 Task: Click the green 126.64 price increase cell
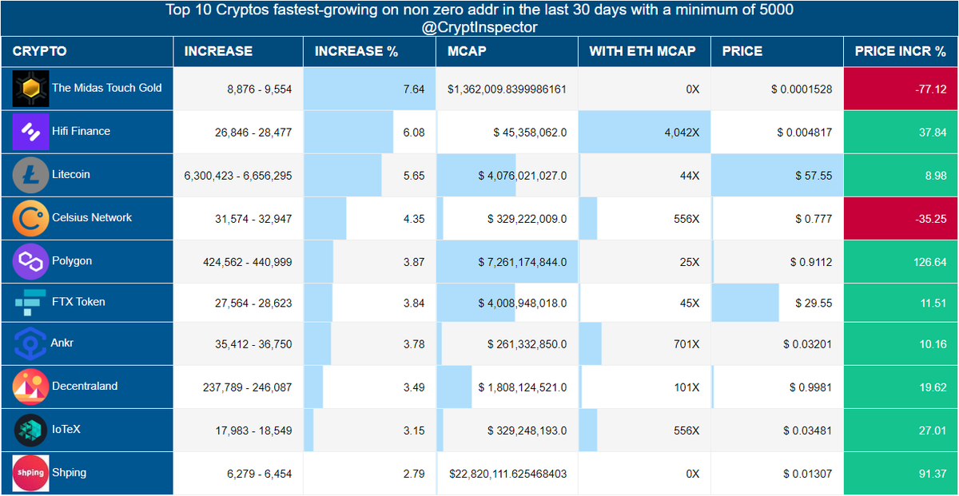tap(901, 261)
